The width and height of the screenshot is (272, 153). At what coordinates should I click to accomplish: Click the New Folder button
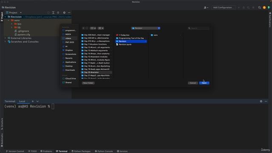coord(88,83)
